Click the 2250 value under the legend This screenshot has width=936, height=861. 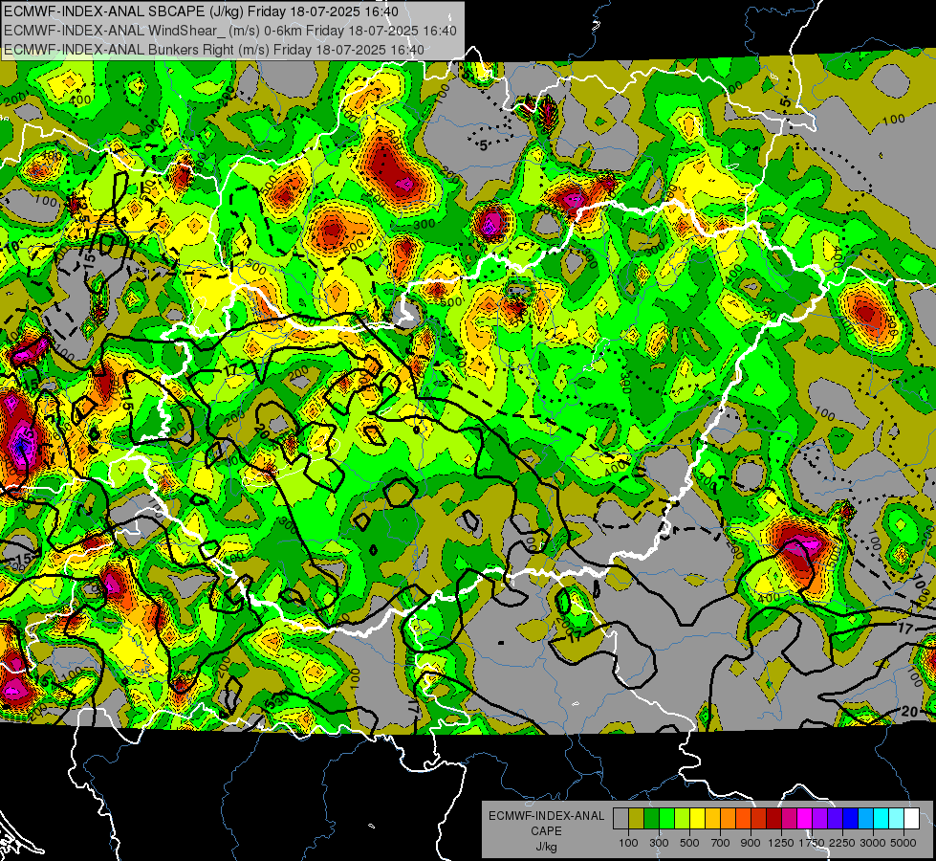(x=842, y=843)
